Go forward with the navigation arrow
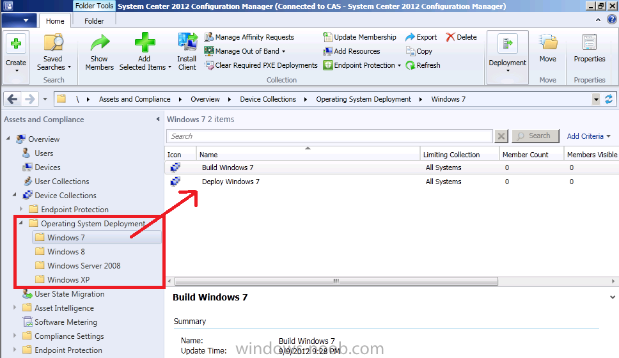The width and height of the screenshot is (619, 358). [29, 99]
